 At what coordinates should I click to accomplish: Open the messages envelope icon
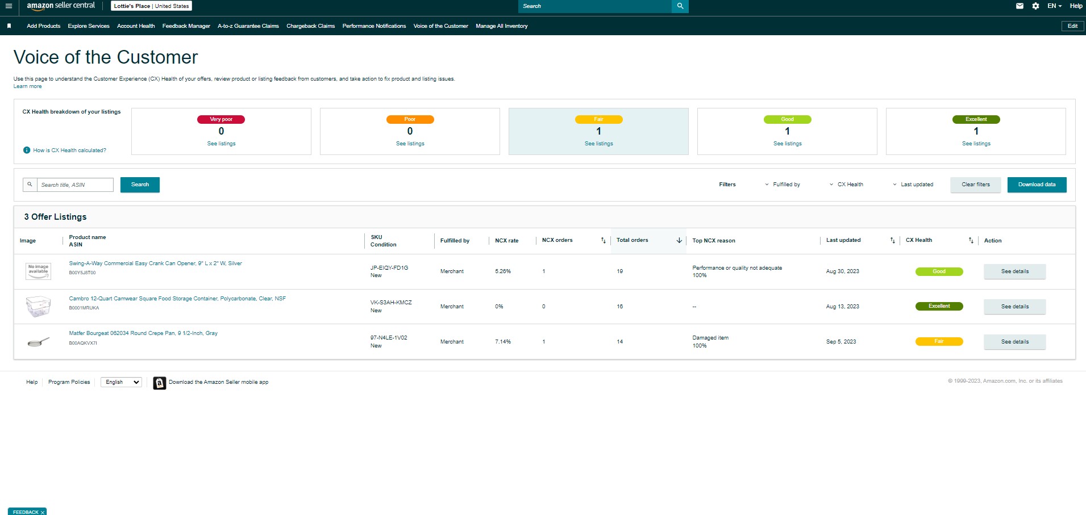point(1020,6)
